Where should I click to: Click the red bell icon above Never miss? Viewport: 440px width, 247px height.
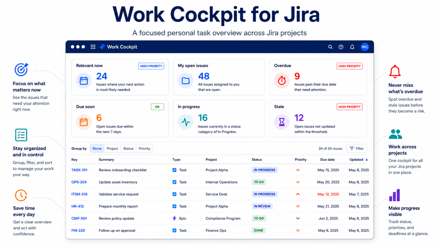pyautogui.click(x=395, y=71)
